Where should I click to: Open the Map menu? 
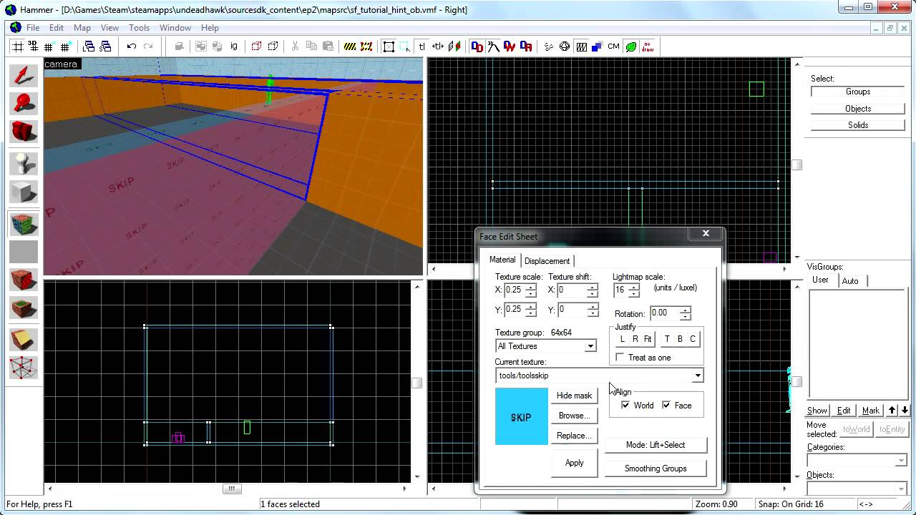[x=82, y=28]
